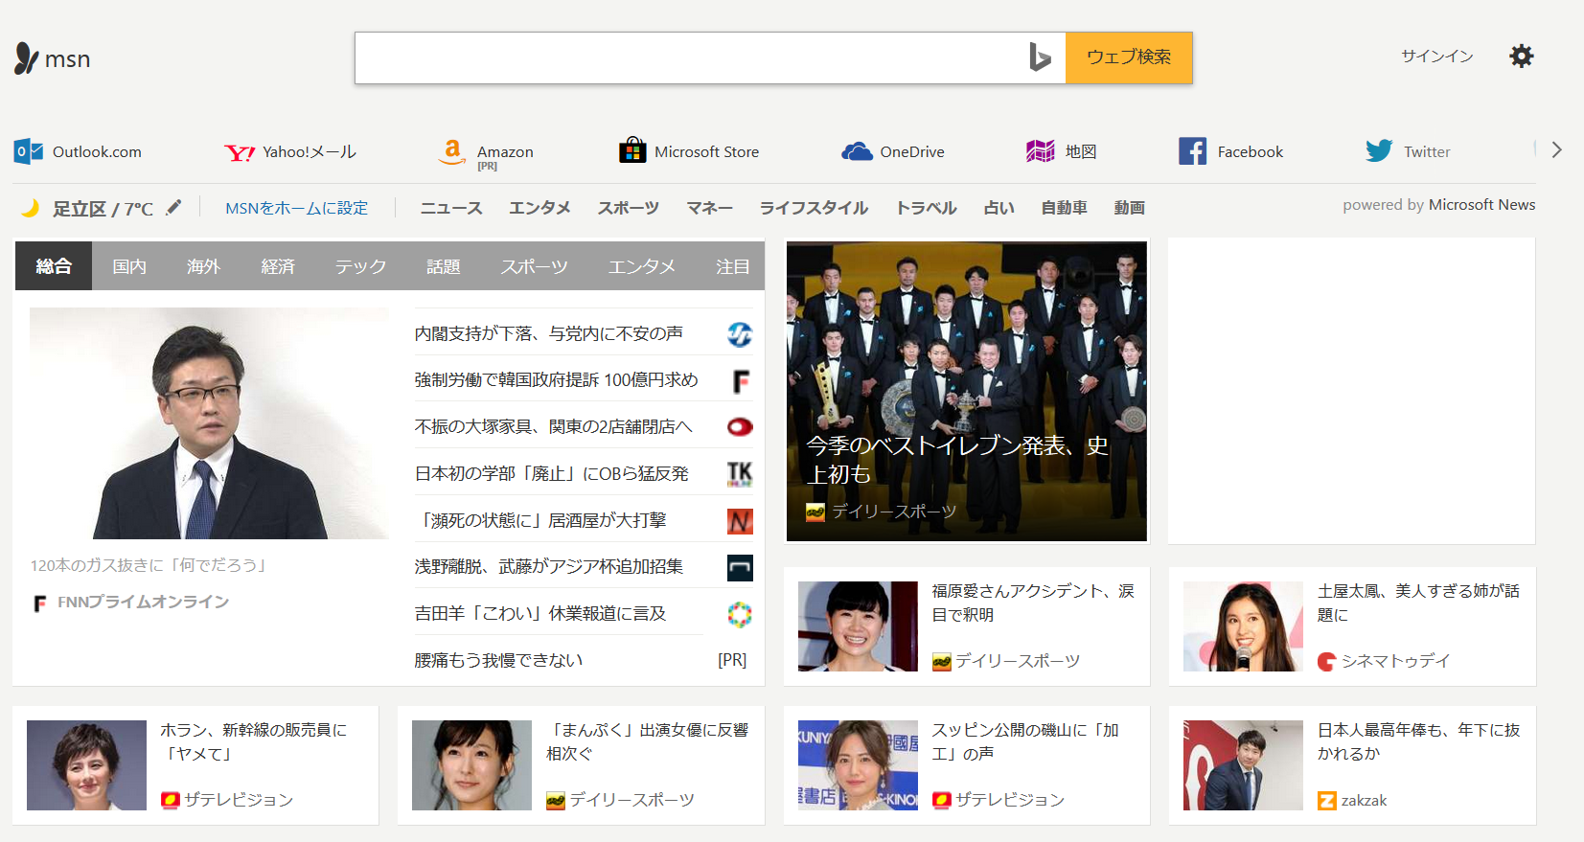Click the Facebook shortcut icon

point(1192,151)
